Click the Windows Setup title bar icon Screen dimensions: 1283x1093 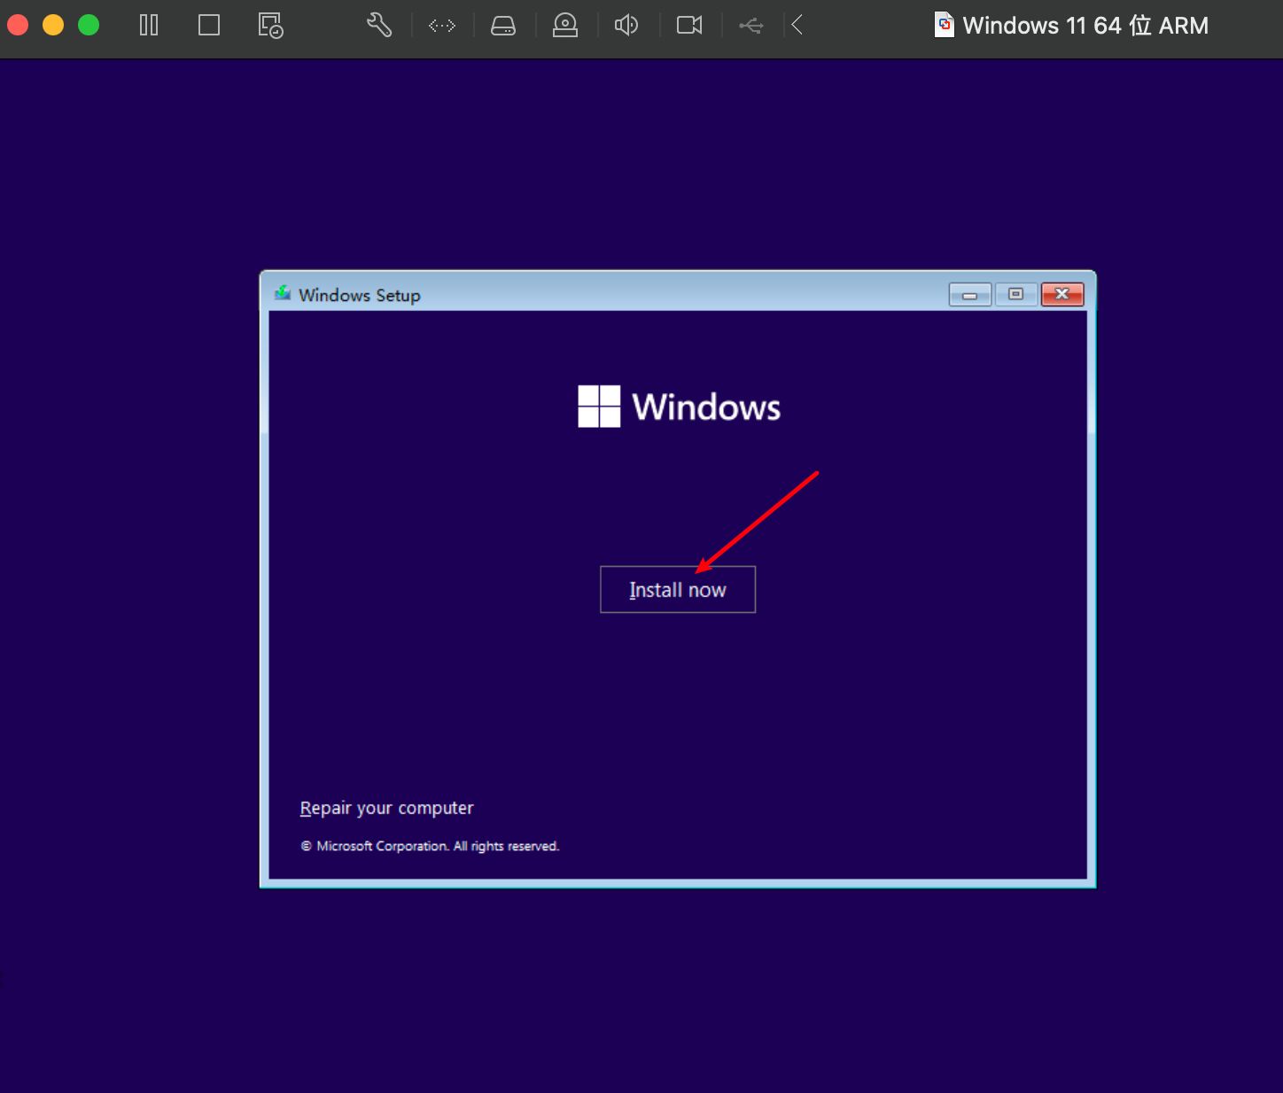[283, 293]
